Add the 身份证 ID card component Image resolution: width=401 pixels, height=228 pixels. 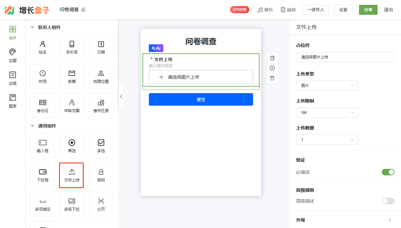43,106
